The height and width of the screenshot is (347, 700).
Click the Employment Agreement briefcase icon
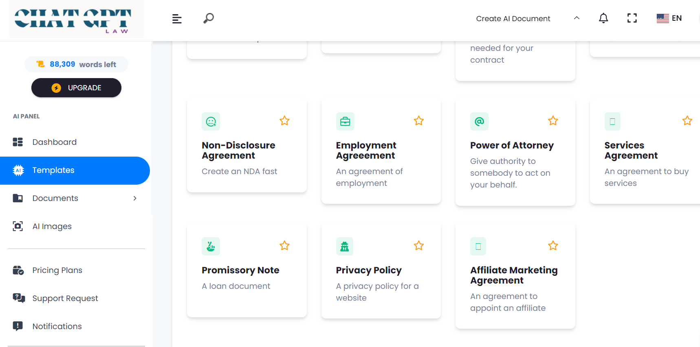[345, 122]
